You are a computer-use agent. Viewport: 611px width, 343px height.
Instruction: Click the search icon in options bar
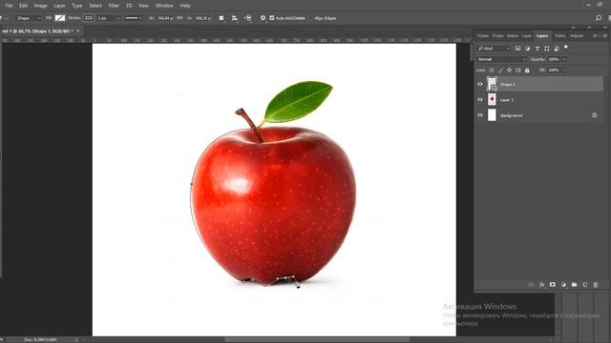pyautogui.click(x=599, y=18)
